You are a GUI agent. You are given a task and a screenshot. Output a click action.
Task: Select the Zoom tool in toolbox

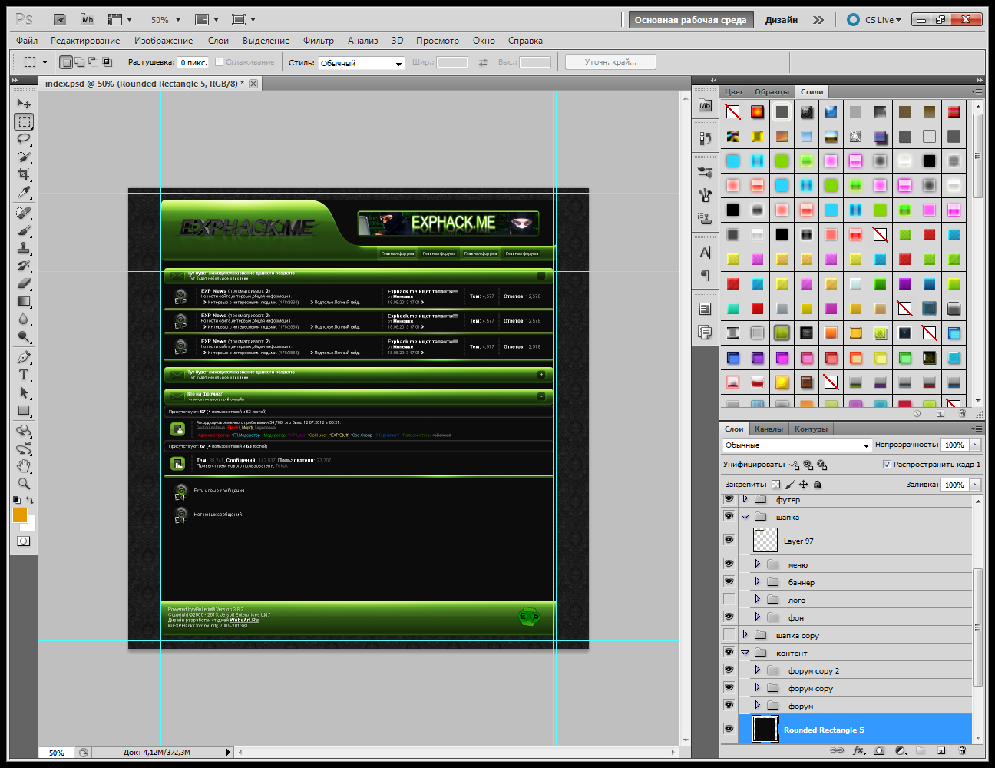(24, 484)
